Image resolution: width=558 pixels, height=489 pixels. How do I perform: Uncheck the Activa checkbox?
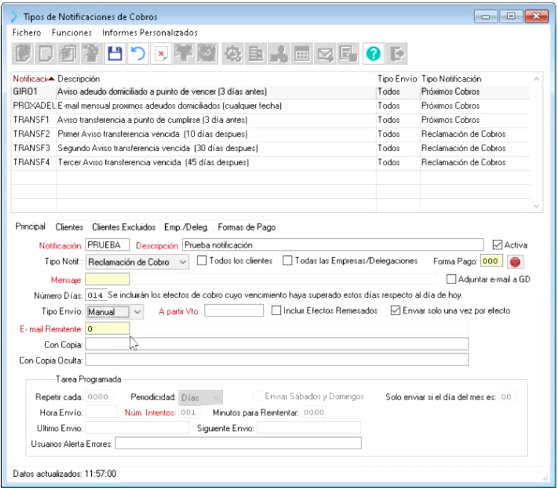click(497, 245)
